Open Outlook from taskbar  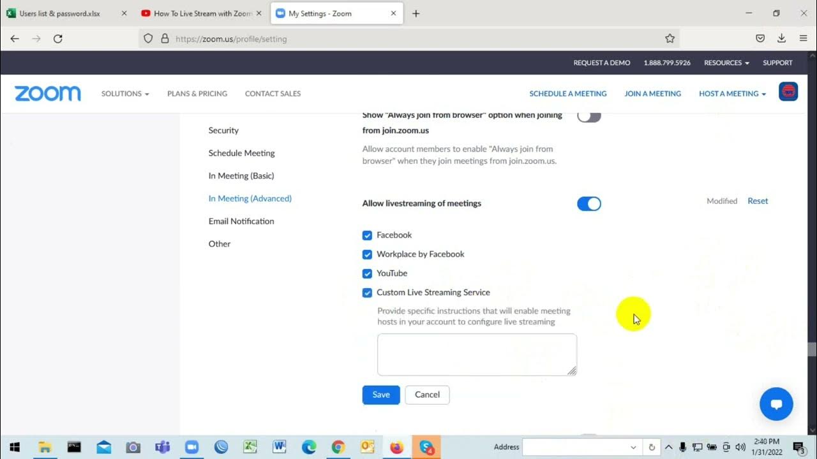point(368,447)
